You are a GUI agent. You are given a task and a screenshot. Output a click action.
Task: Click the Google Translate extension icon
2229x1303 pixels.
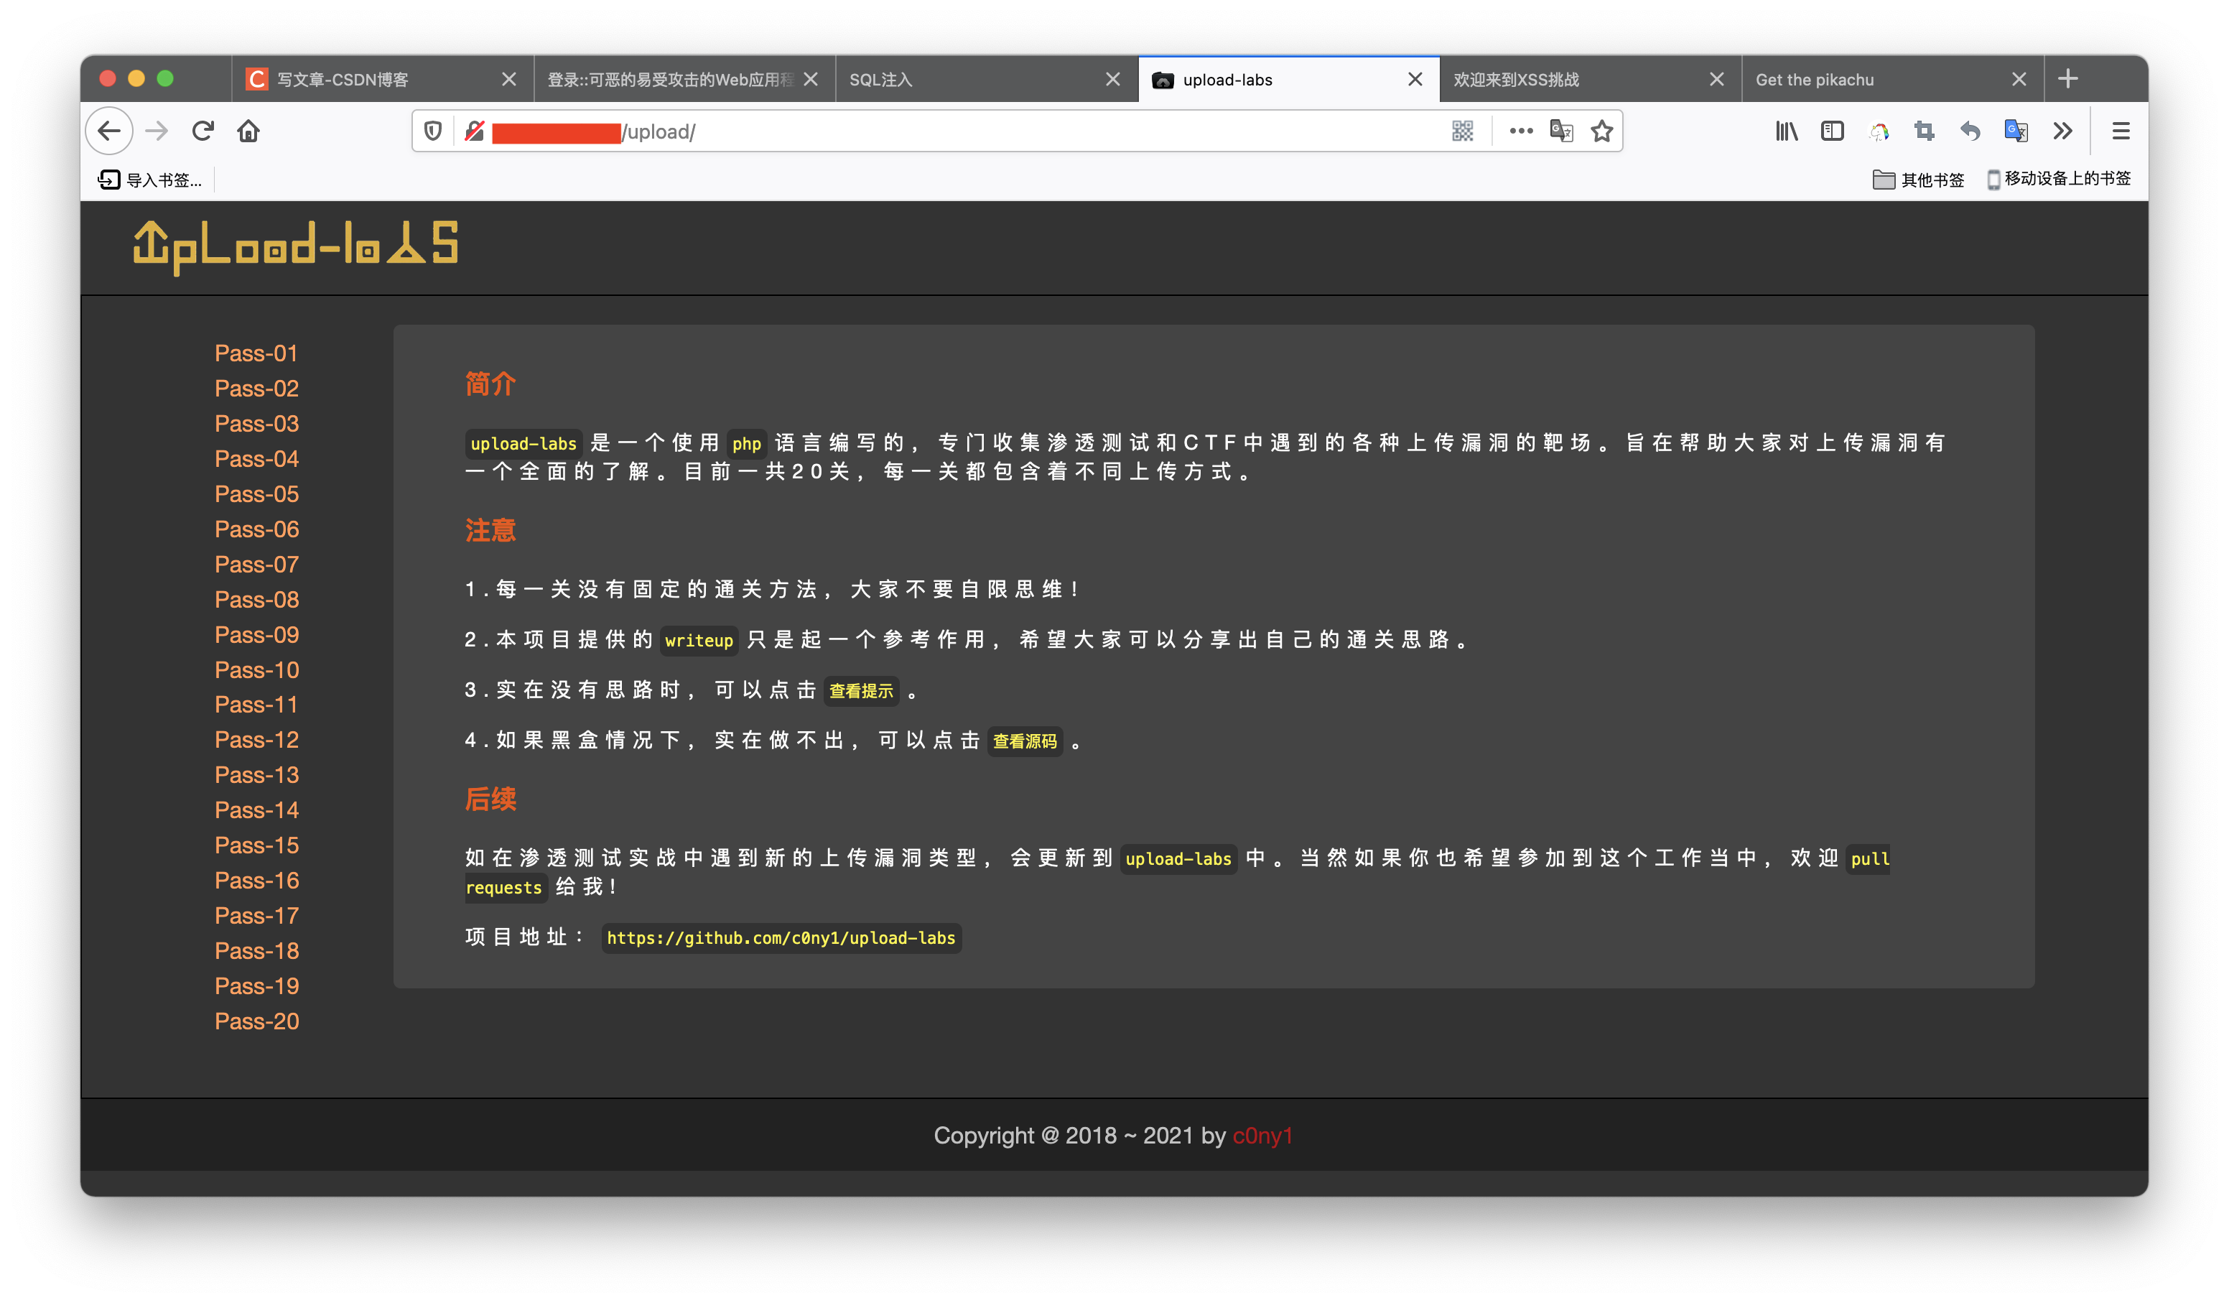click(2016, 130)
